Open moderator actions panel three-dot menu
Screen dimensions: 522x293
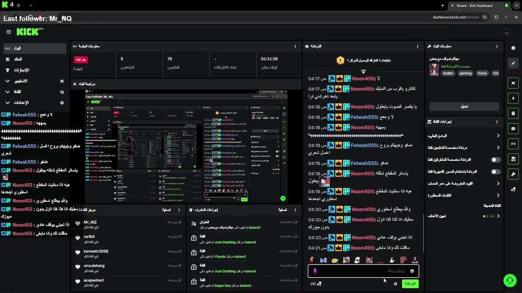[295, 210]
